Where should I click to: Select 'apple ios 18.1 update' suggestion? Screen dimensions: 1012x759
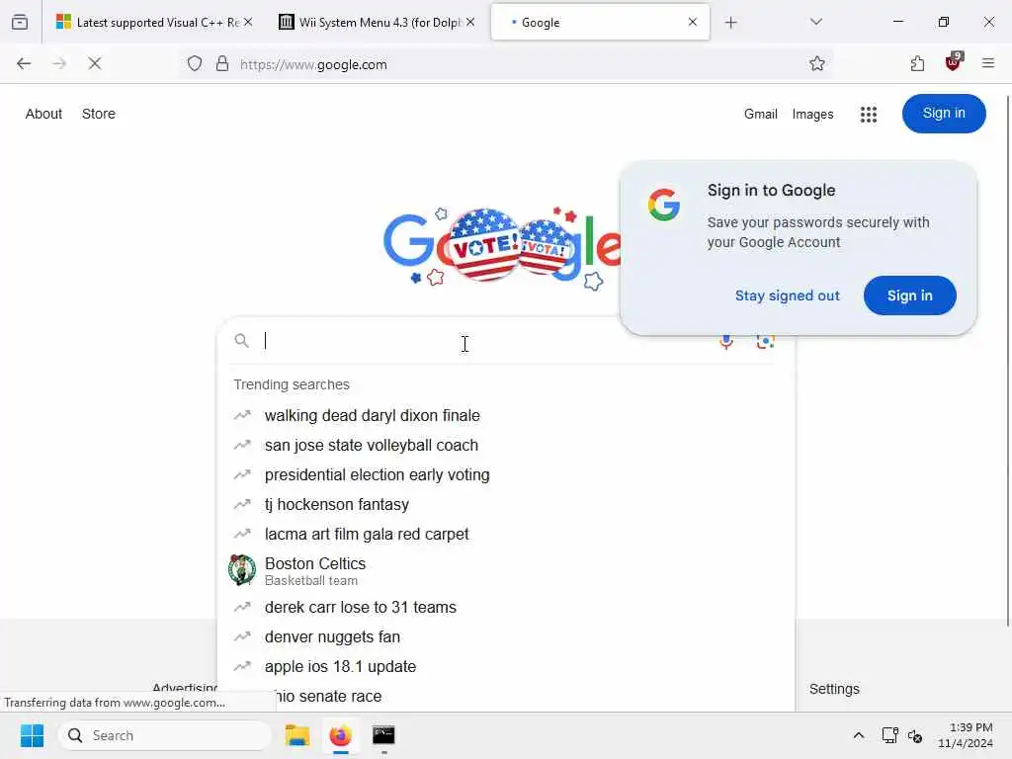click(507, 666)
